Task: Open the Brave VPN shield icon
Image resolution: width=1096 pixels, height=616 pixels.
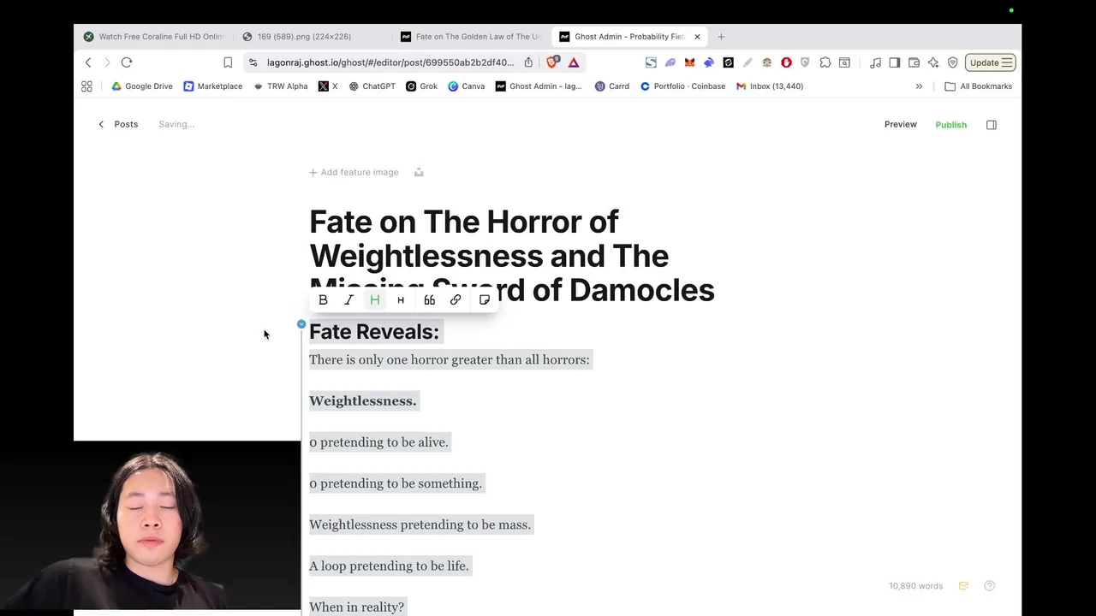Action: 952,62
